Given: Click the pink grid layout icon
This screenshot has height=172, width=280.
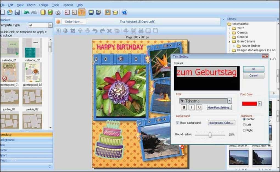Looking at the screenshot, I should coord(67,12).
